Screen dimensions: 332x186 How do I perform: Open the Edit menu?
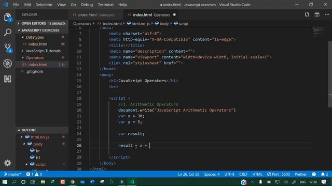(x=27, y=5)
